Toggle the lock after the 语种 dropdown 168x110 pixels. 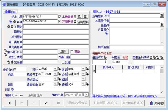pyautogui.click(x=87, y=84)
